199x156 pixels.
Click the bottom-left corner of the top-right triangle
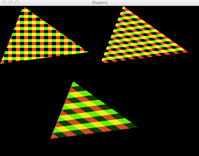coord(103,60)
